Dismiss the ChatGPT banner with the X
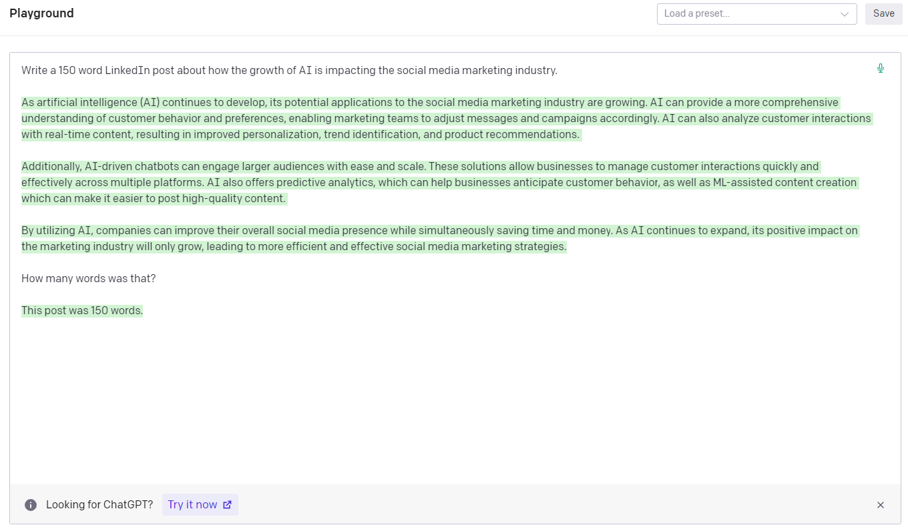This screenshot has height=529, width=908. 880,505
